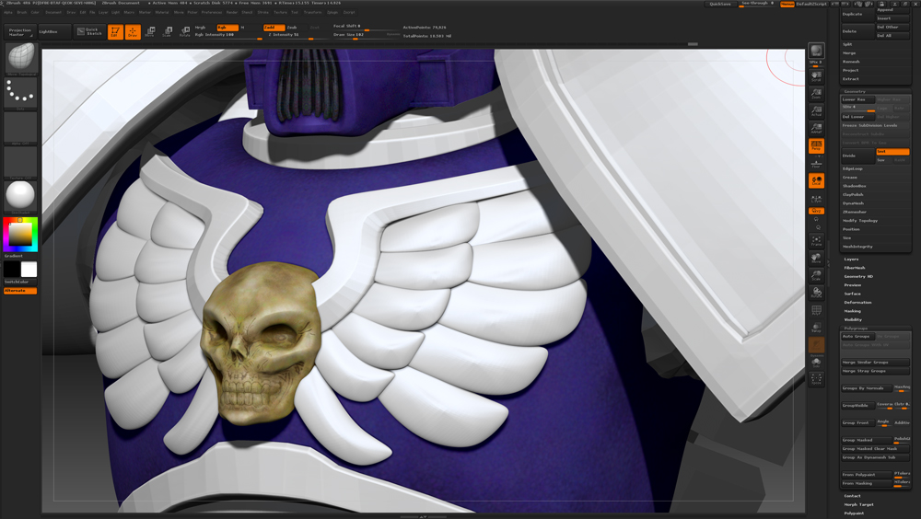Toggle the Rgb paint mode

(x=225, y=28)
